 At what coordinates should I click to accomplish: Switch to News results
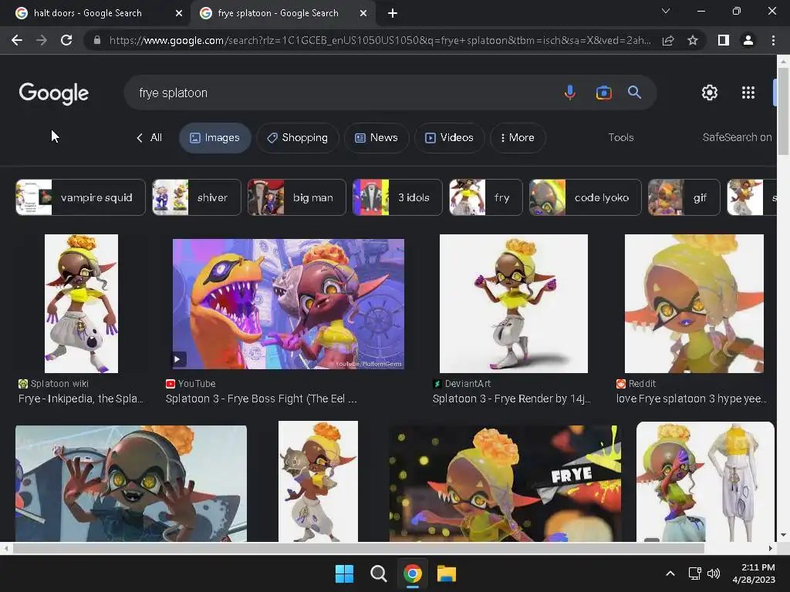click(x=376, y=137)
